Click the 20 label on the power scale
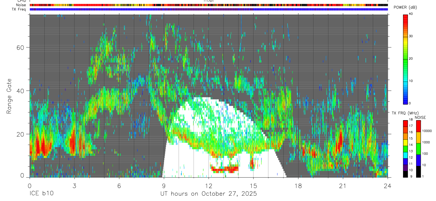The image size is (436, 201). [411, 58]
